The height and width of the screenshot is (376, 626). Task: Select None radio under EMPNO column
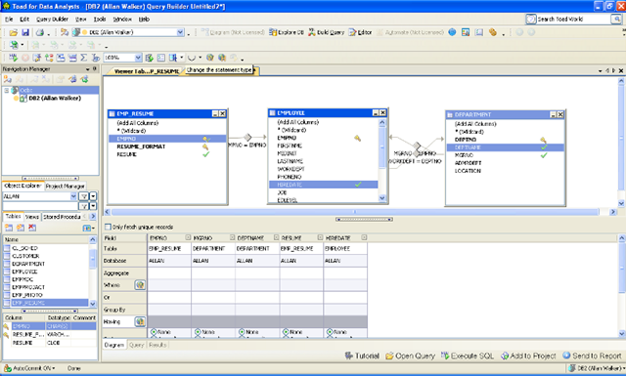154,332
